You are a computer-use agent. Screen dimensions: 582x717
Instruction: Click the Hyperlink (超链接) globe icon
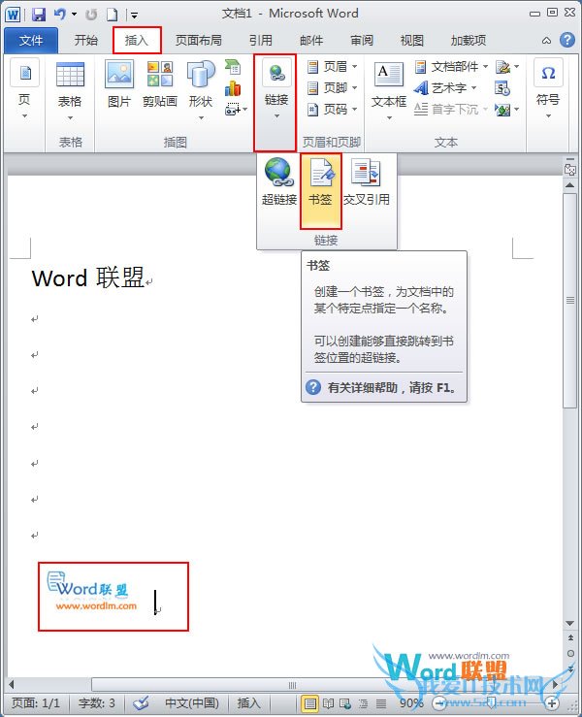tap(279, 172)
